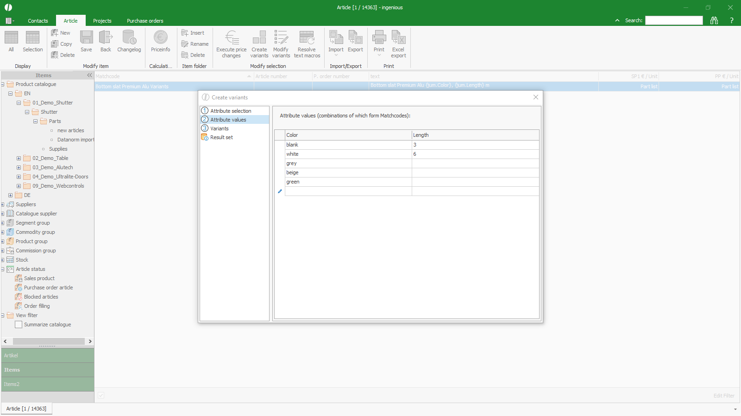741x416 pixels.
Task: Open the Import dropdown arrow
Action: click(x=336, y=55)
